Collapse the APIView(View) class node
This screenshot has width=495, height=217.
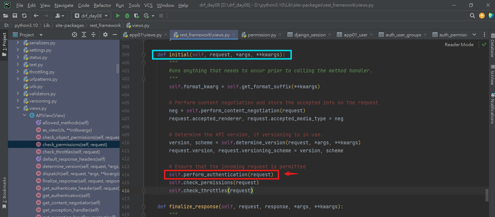click(25, 116)
